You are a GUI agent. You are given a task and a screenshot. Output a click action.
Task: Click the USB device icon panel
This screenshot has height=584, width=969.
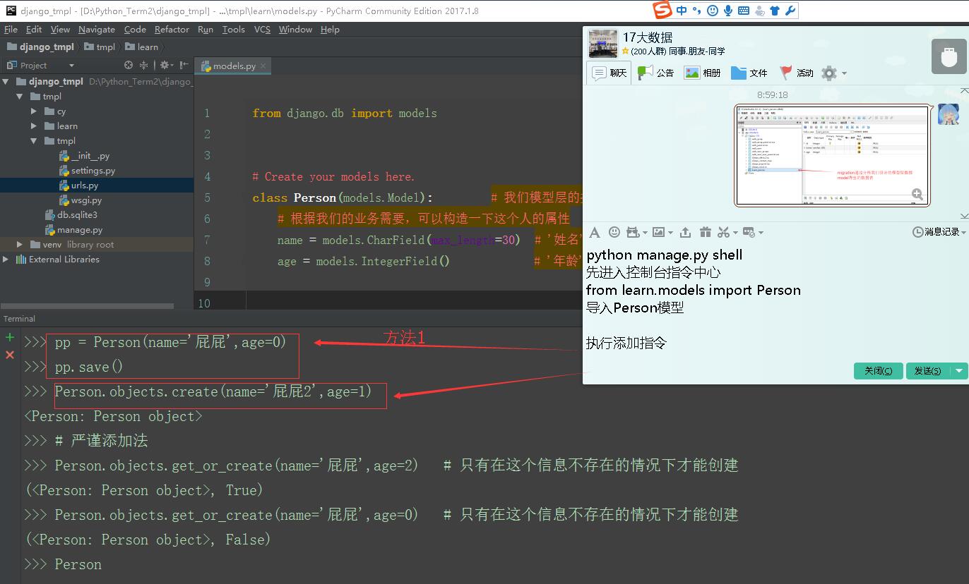(x=949, y=56)
